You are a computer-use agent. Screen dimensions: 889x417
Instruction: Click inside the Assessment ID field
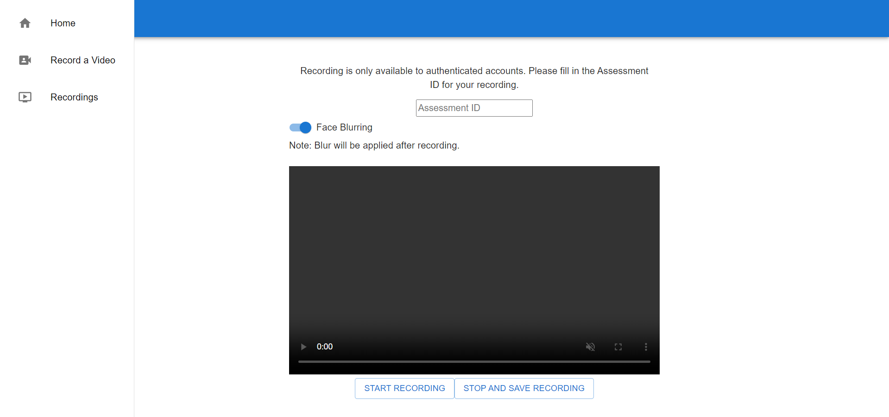point(473,108)
